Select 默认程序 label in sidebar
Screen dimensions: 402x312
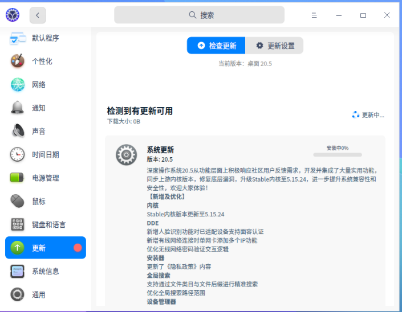coord(46,38)
